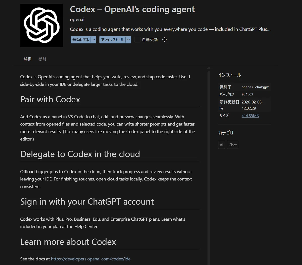Click the Delegate to Codex in the cloud heading
Image resolution: width=302 pixels, height=265 pixels.
pos(80,154)
